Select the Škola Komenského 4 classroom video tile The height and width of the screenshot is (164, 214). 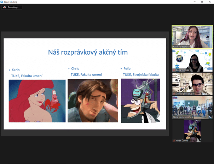(x=192, y=108)
